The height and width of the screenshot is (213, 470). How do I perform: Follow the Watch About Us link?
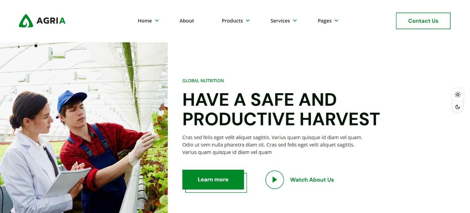tap(312, 180)
